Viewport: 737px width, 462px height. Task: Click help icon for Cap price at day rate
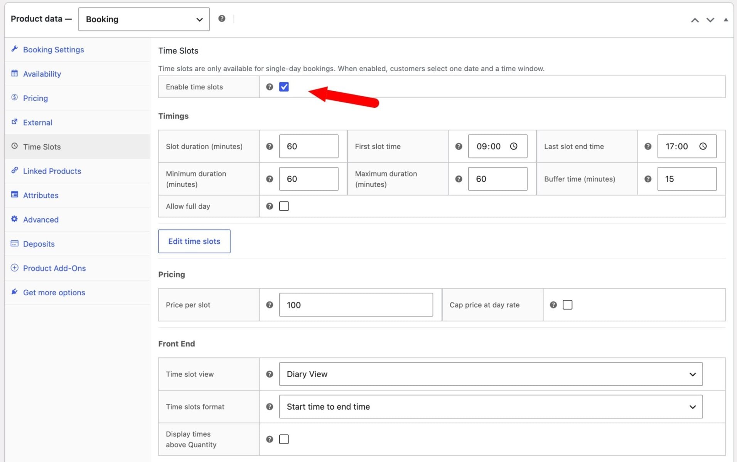(x=553, y=305)
